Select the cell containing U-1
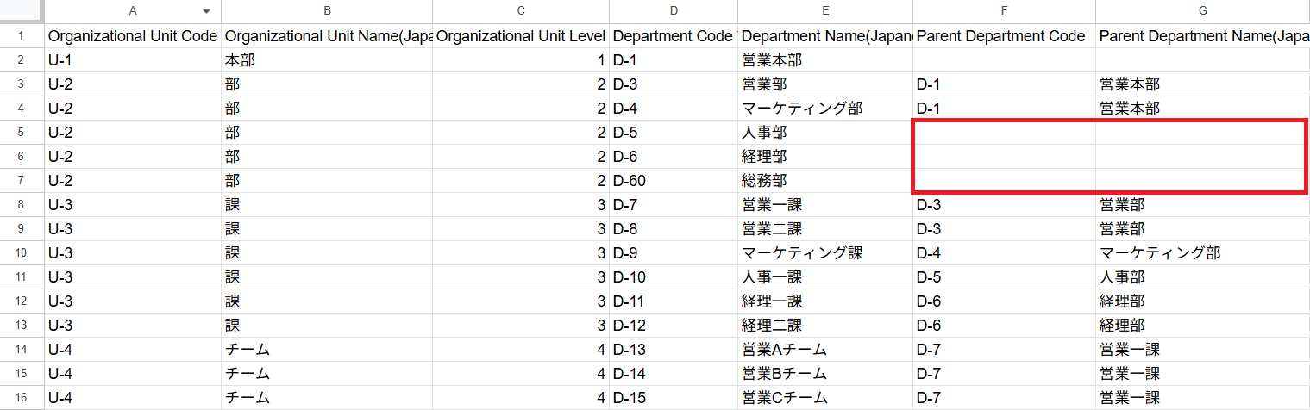The image size is (1310, 410). tap(132, 60)
